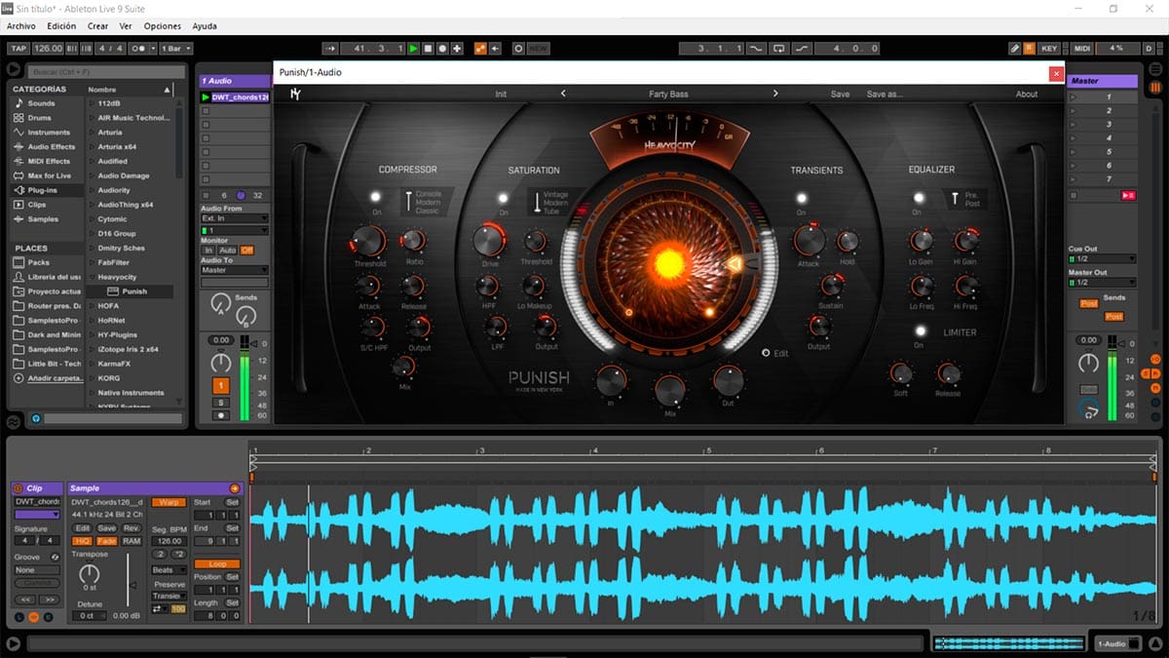Click the TAP tempo button

(x=19, y=48)
